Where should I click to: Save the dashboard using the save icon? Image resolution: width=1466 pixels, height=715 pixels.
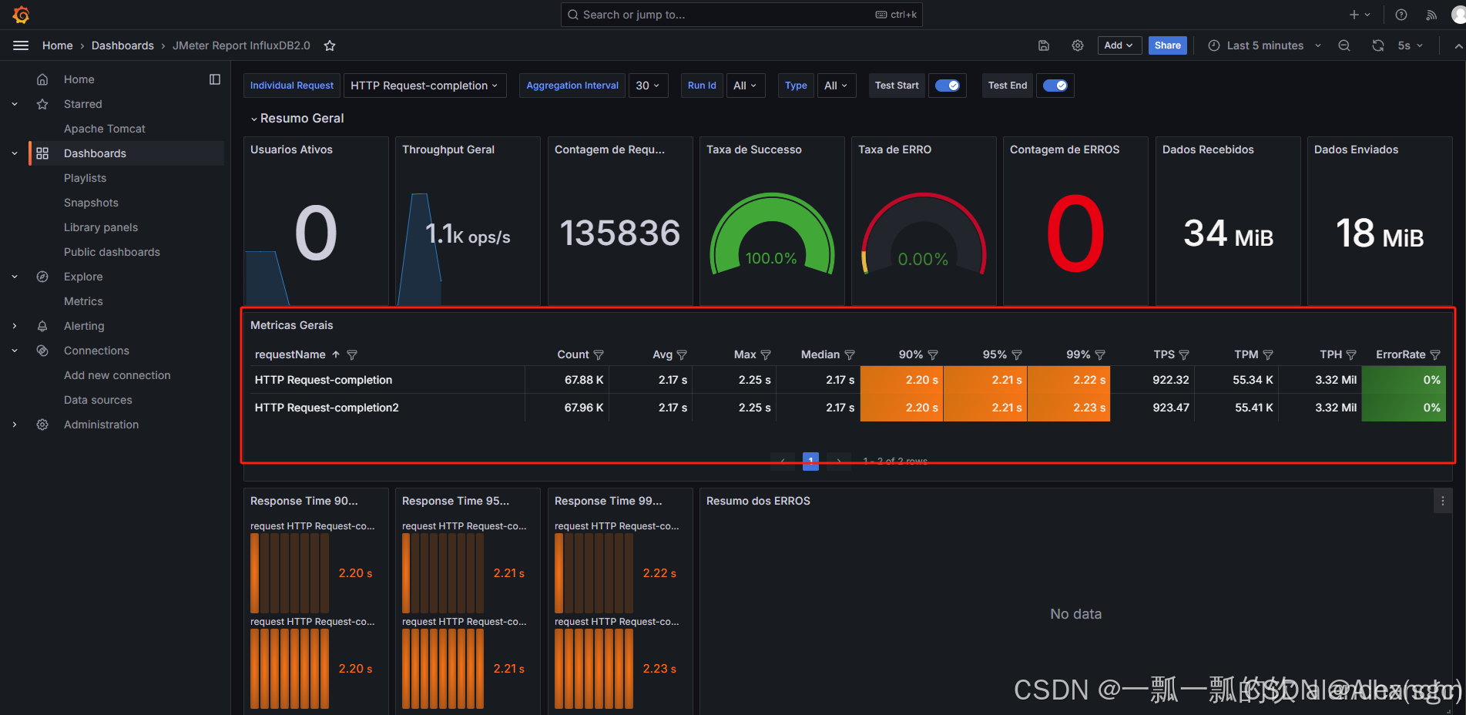tap(1044, 45)
